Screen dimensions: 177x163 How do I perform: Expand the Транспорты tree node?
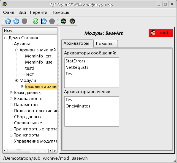click(11, 135)
